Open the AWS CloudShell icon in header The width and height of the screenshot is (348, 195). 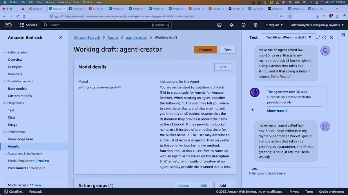220,25
